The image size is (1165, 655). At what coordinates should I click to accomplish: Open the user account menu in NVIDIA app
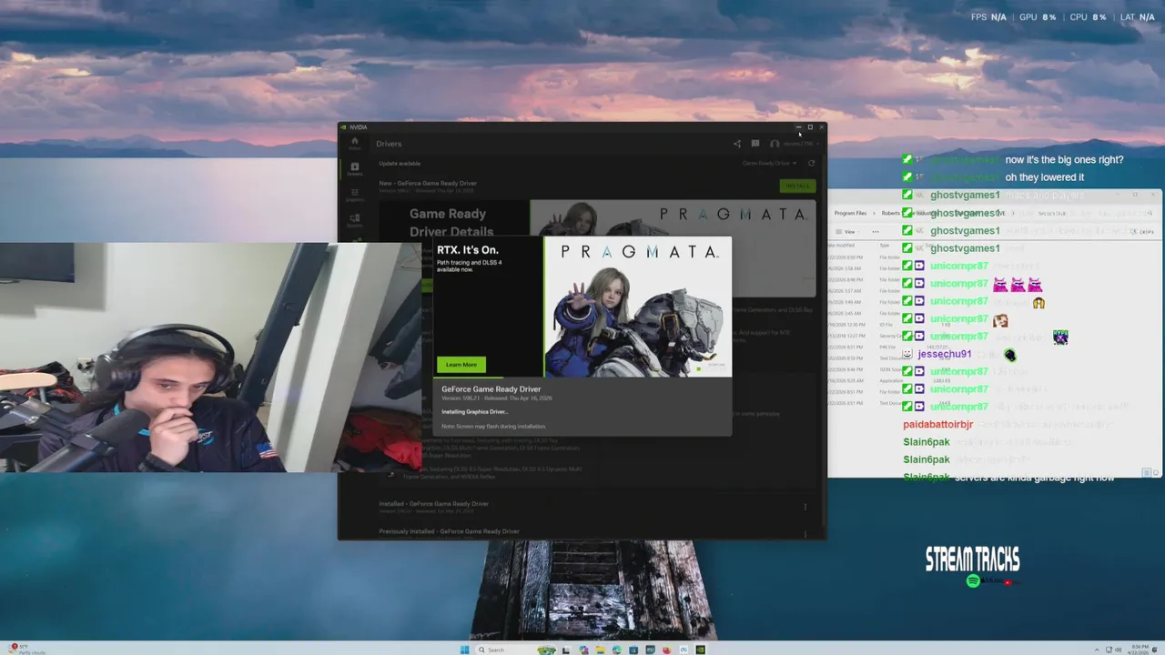coord(793,144)
